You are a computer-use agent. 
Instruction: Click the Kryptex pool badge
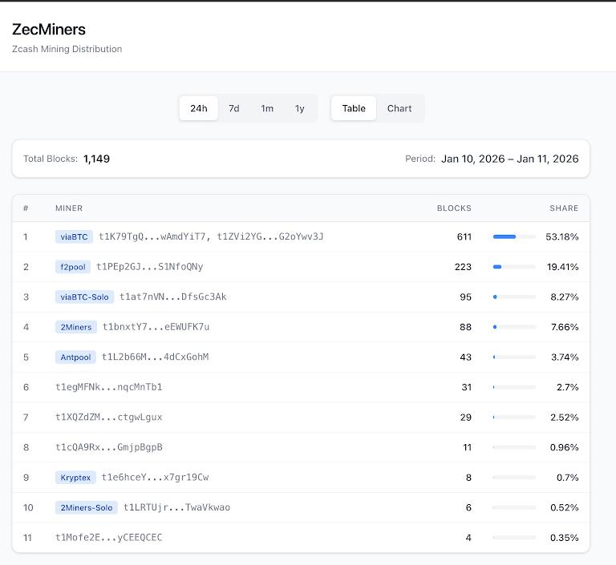pyautogui.click(x=75, y=478)
